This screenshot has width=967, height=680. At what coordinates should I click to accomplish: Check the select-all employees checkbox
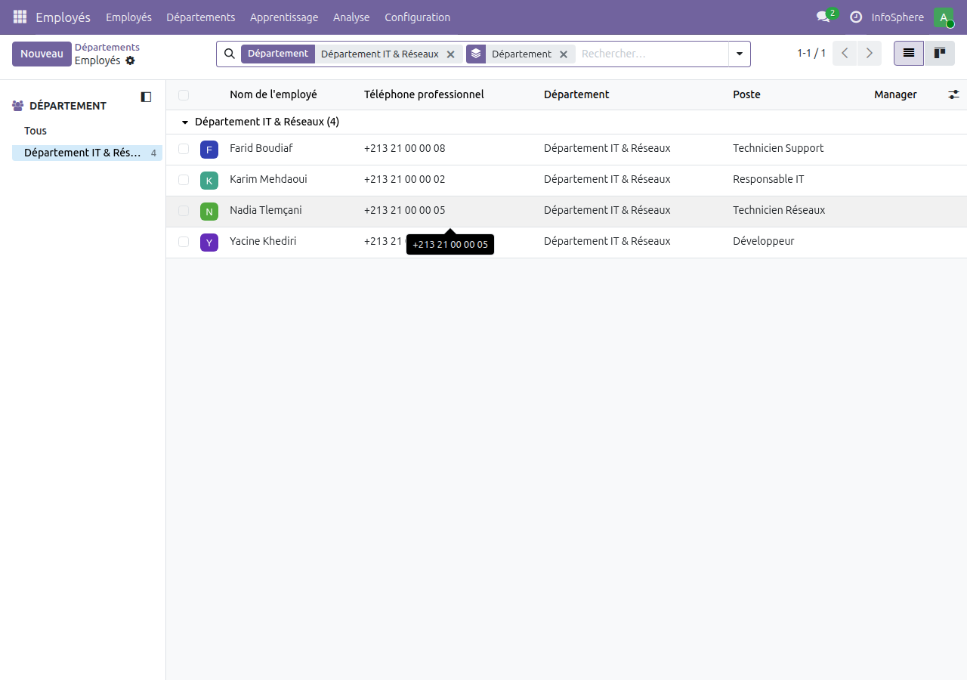(x=184, y=94)
